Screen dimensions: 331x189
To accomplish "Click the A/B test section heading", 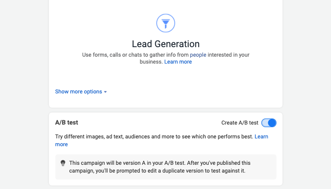I will coord(67,122).
